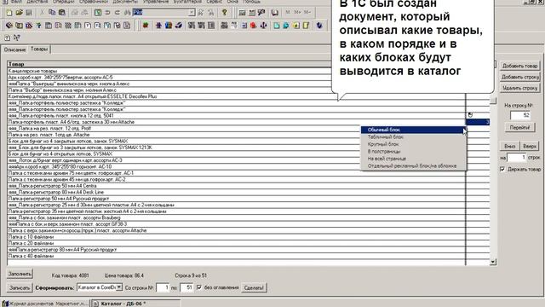Viewport: 545px width, 307px height.
Task: Click the 'по:' end row input field
Action: coord(186,288)
